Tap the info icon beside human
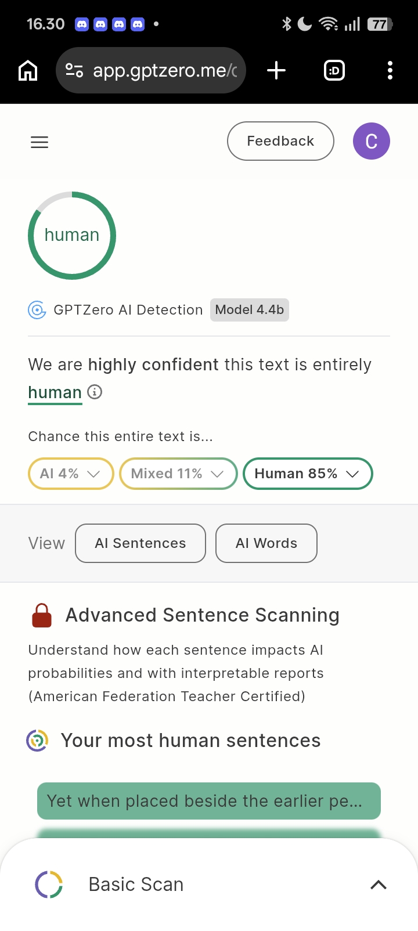 tap(95, 392)
